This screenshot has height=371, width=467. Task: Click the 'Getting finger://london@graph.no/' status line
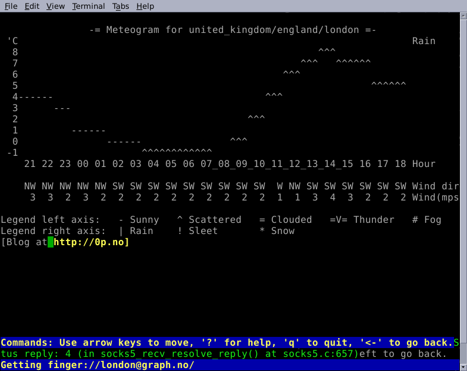[x=98, y=365]
